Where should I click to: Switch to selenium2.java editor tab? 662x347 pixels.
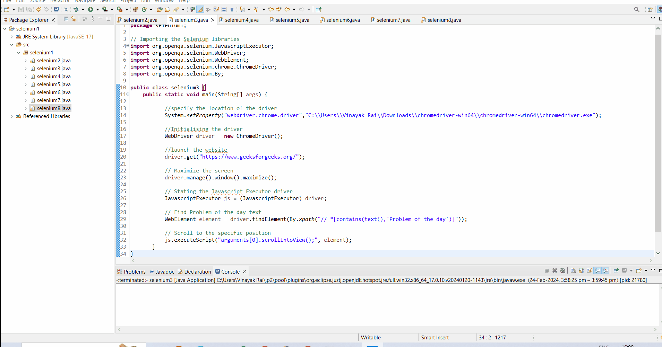point(140,20)
